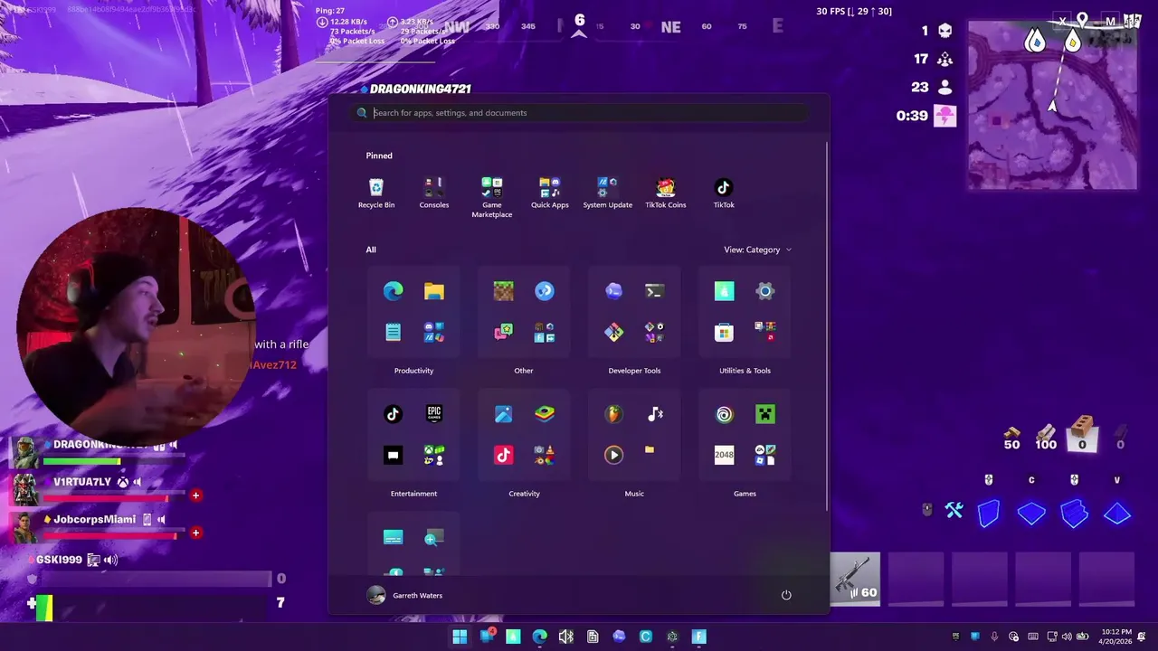
Task: Select the Games group label
Action: (745, 494)
